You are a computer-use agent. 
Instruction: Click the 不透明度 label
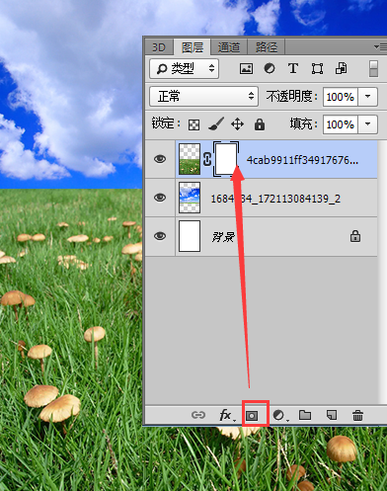click(292, 97)
